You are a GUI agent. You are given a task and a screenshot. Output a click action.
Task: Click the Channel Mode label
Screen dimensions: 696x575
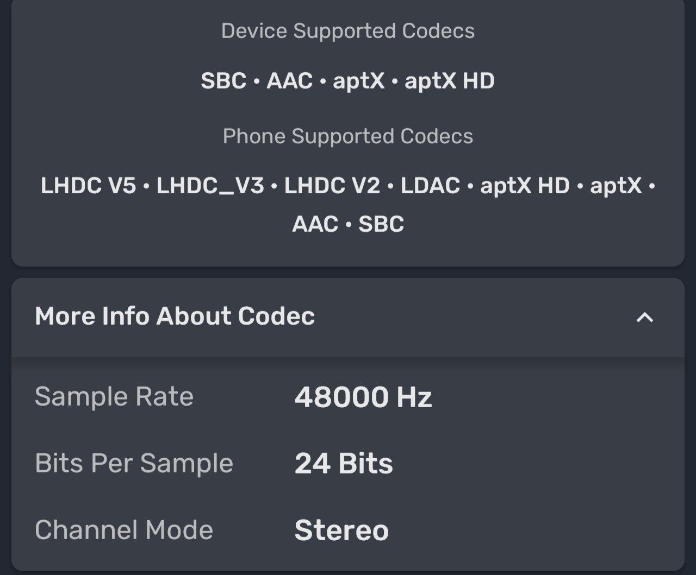click(124, 530)
